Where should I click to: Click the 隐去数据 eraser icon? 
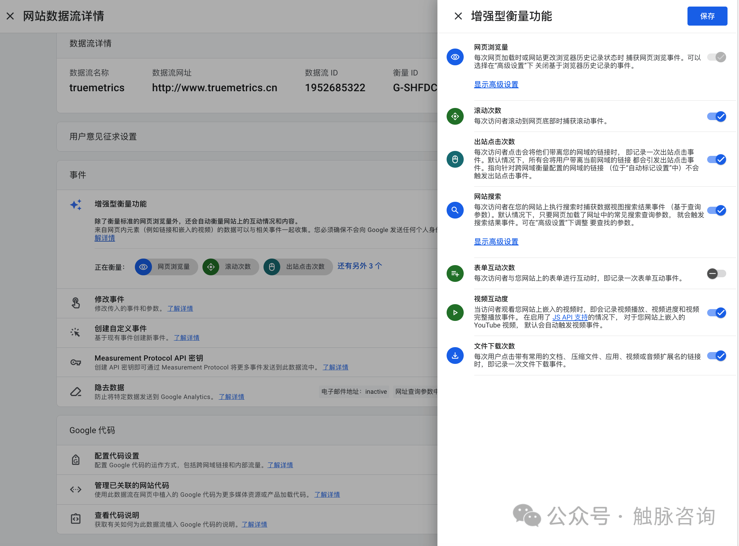click(76, 392)
